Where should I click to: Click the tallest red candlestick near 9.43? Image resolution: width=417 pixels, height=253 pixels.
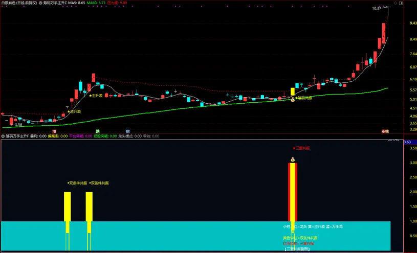pyautogui.click(x=384, y=33)
